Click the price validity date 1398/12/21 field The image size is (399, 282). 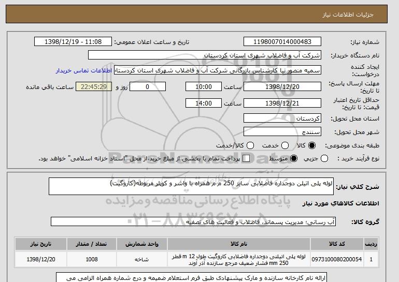282,103
